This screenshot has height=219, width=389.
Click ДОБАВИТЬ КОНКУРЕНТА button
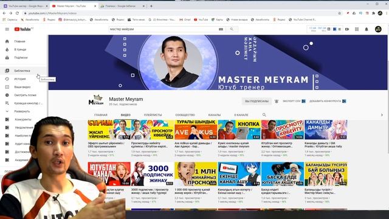coord(328,102)
